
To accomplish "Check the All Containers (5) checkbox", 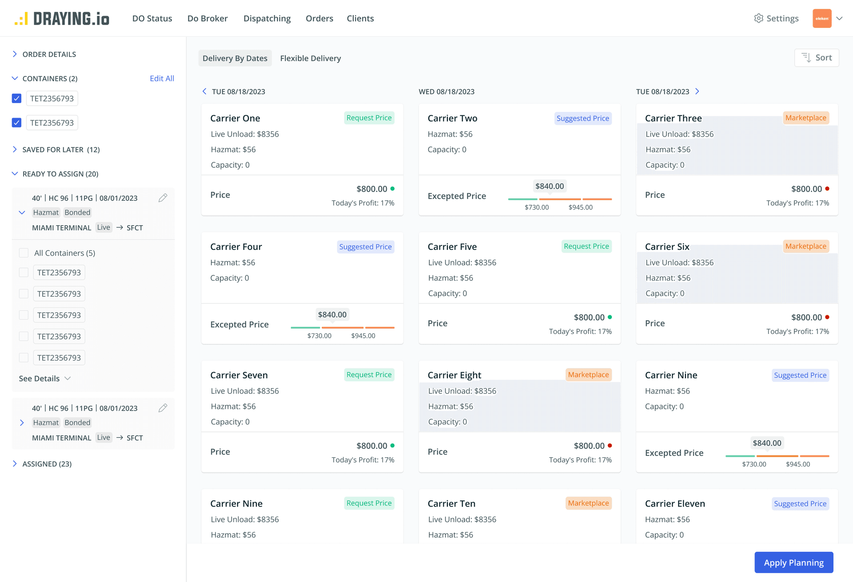I will tap(24, 253).
